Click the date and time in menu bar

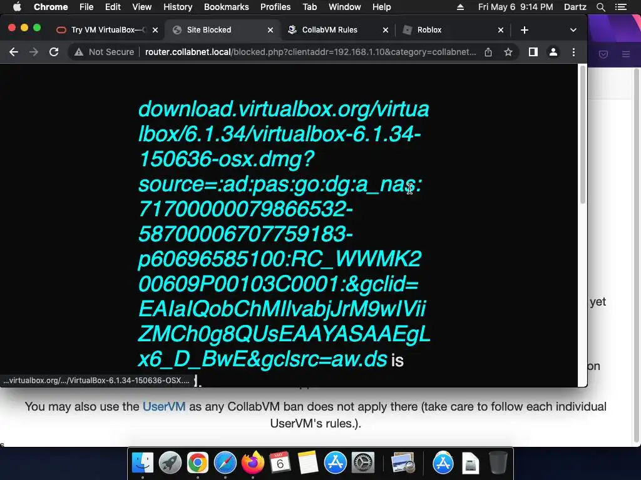516,7
